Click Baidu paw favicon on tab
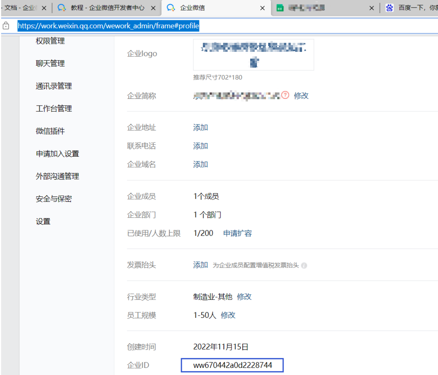 click(390, 8)
